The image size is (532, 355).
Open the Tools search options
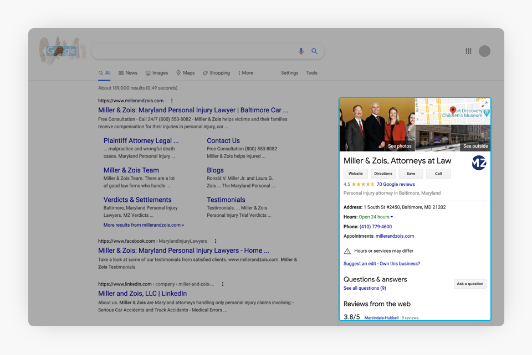312,73
